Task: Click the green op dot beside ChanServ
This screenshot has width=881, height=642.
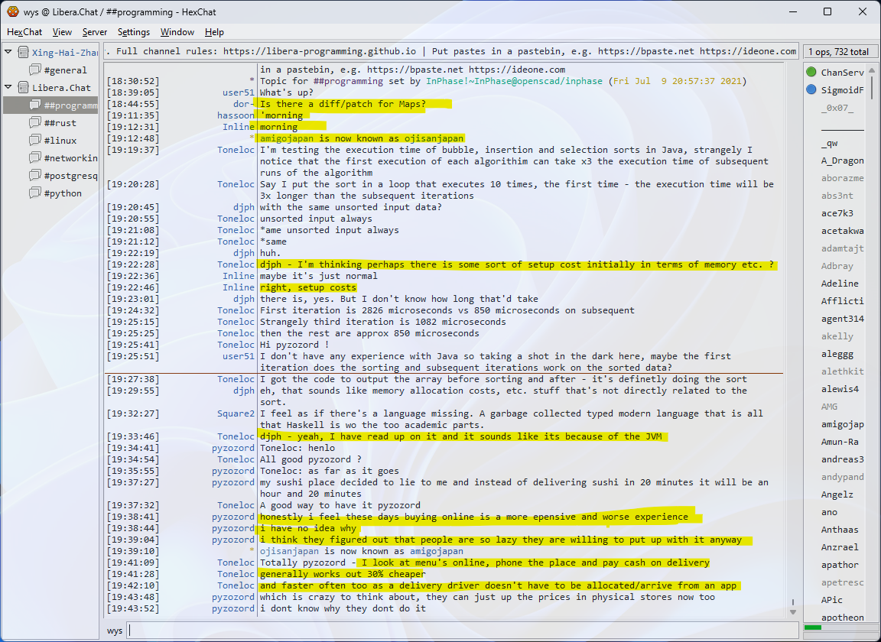Action: click(x=811, y=73)
